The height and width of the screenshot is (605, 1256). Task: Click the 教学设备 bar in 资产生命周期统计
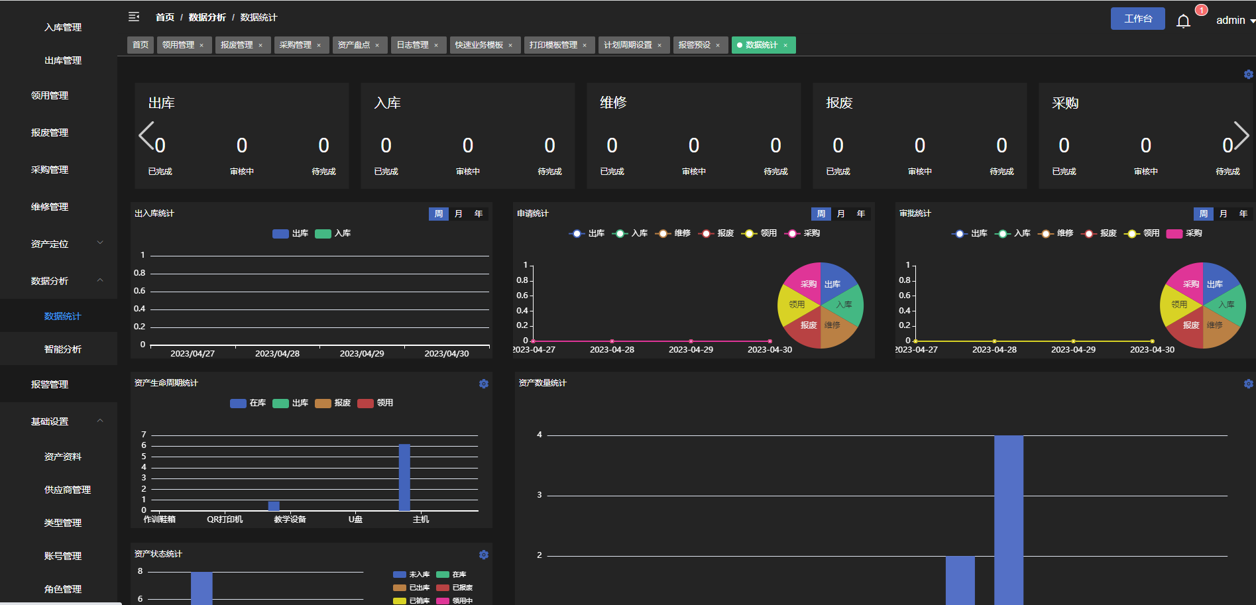click(274, 506)
